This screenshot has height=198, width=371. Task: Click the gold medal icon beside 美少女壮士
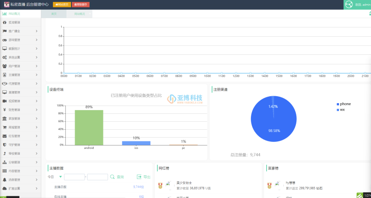(160, 185)
